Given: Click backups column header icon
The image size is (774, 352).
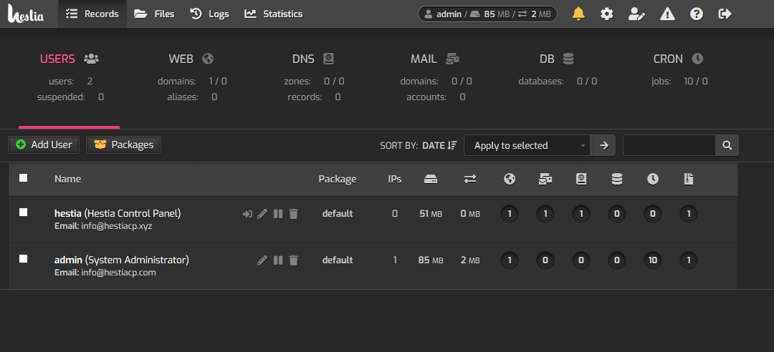Looking at the screenshot, I should coord(689,180).
